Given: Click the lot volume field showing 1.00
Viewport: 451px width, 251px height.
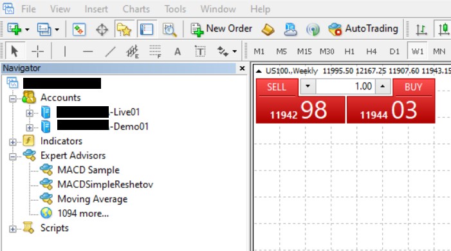Looking at the screenshot, I should tap(345, 86).
